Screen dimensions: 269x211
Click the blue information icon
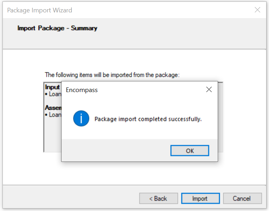(81, 118)
